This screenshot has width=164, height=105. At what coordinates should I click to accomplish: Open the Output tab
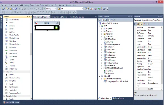click(16, 102)
